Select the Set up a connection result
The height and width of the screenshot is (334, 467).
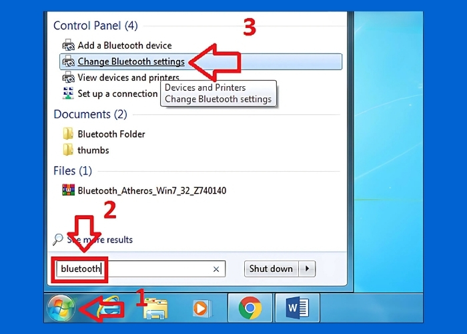[117, 94]
